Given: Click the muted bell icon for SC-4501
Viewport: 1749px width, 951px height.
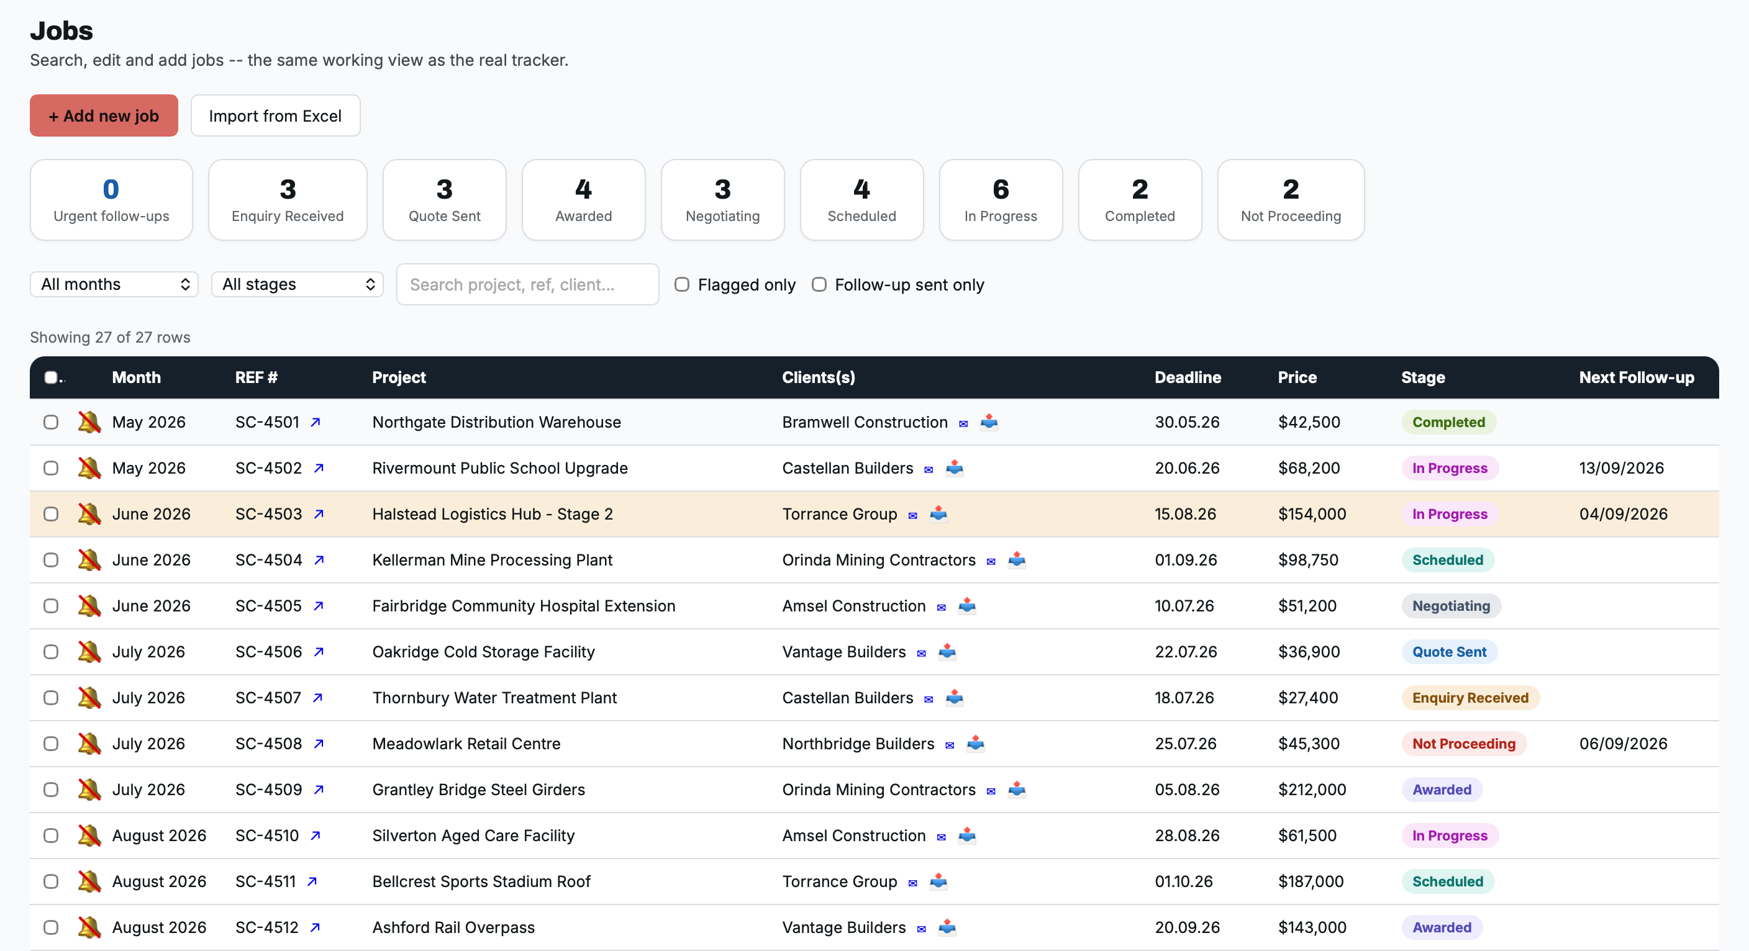Looking at the screenshot, I should 89,422.
